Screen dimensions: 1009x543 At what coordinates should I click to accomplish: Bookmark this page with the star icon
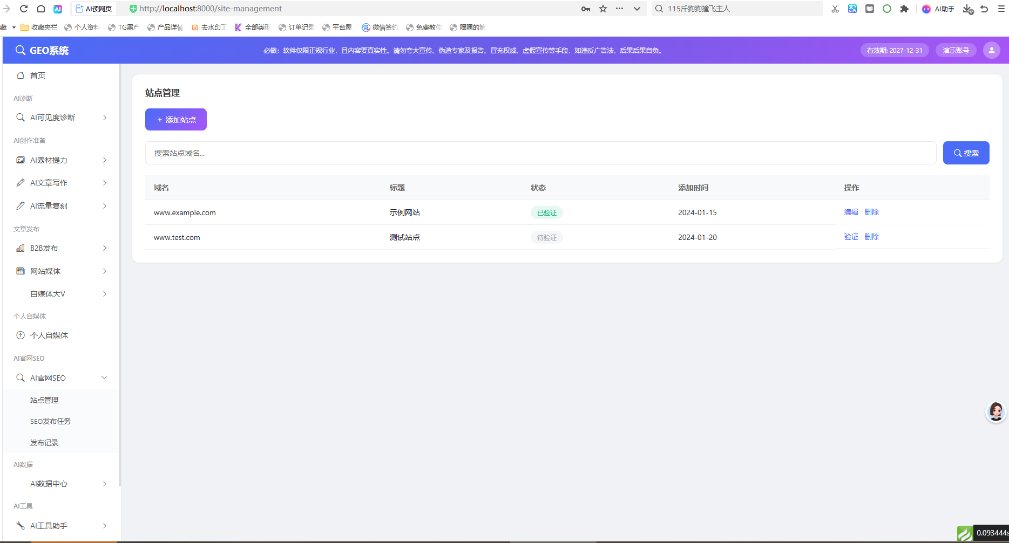603,9
